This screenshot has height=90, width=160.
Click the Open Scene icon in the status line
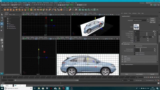14,5
